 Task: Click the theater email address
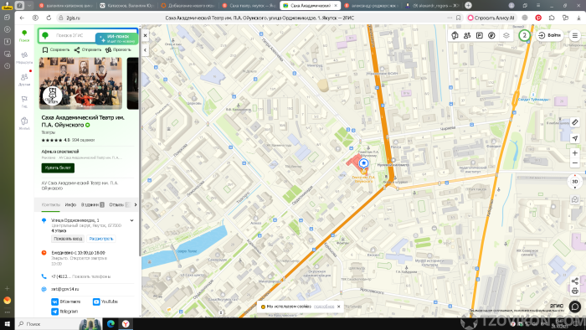click(x=65, y=289)
